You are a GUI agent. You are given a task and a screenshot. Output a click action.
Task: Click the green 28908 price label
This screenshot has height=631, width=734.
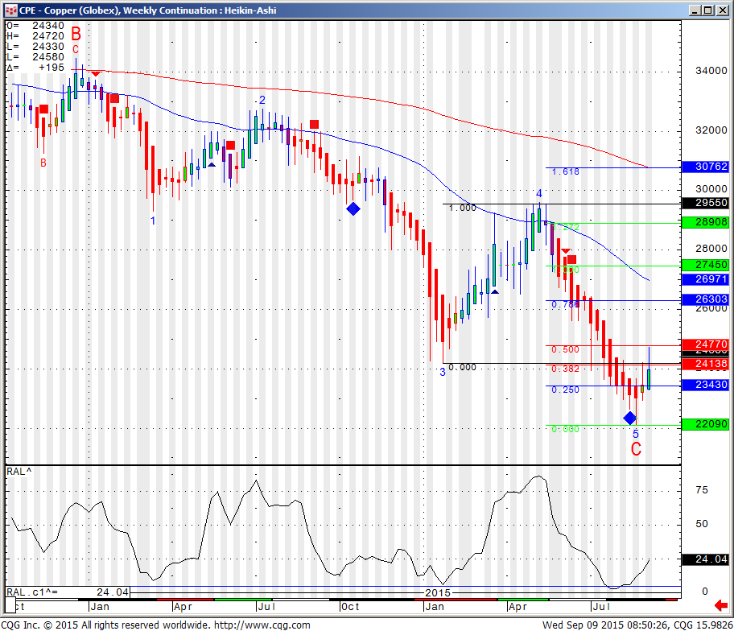coord(704,222)
